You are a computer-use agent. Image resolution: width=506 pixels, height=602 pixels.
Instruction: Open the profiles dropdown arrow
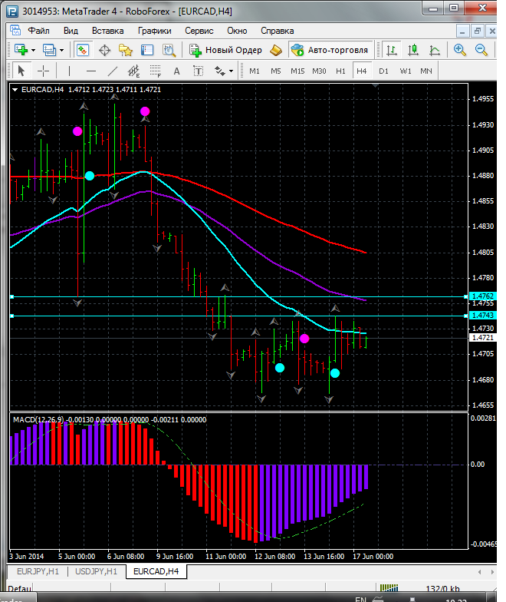(x=62, y=50)
